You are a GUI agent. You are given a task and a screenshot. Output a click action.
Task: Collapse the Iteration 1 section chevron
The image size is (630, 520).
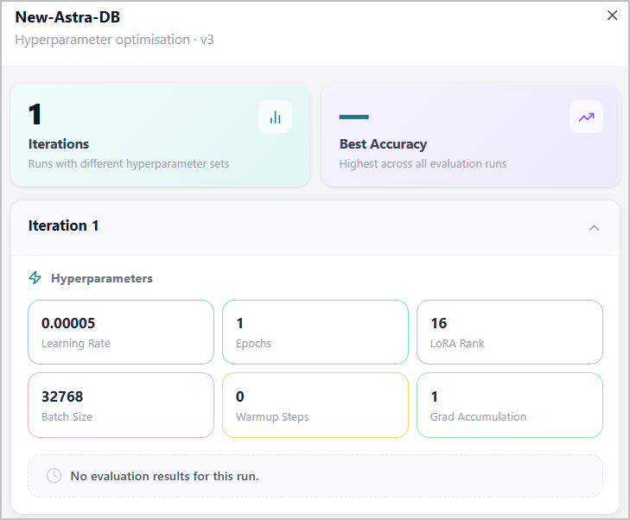pos(594,228)
